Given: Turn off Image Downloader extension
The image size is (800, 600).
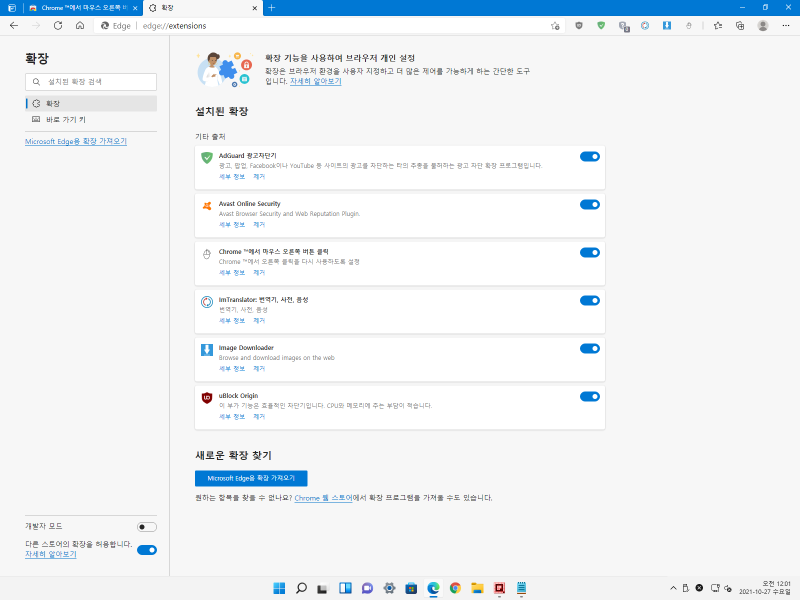Looking at the screenshot, I should coord(590,348).
